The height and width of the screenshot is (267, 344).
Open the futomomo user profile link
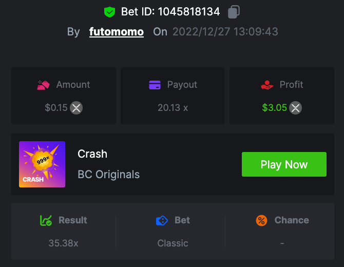117,31
